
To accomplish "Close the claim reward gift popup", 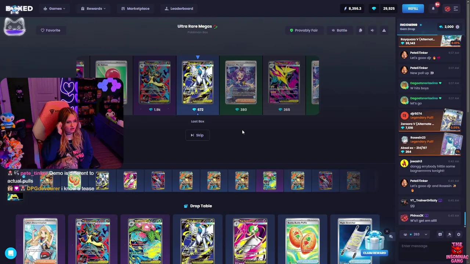I will 387,231.
